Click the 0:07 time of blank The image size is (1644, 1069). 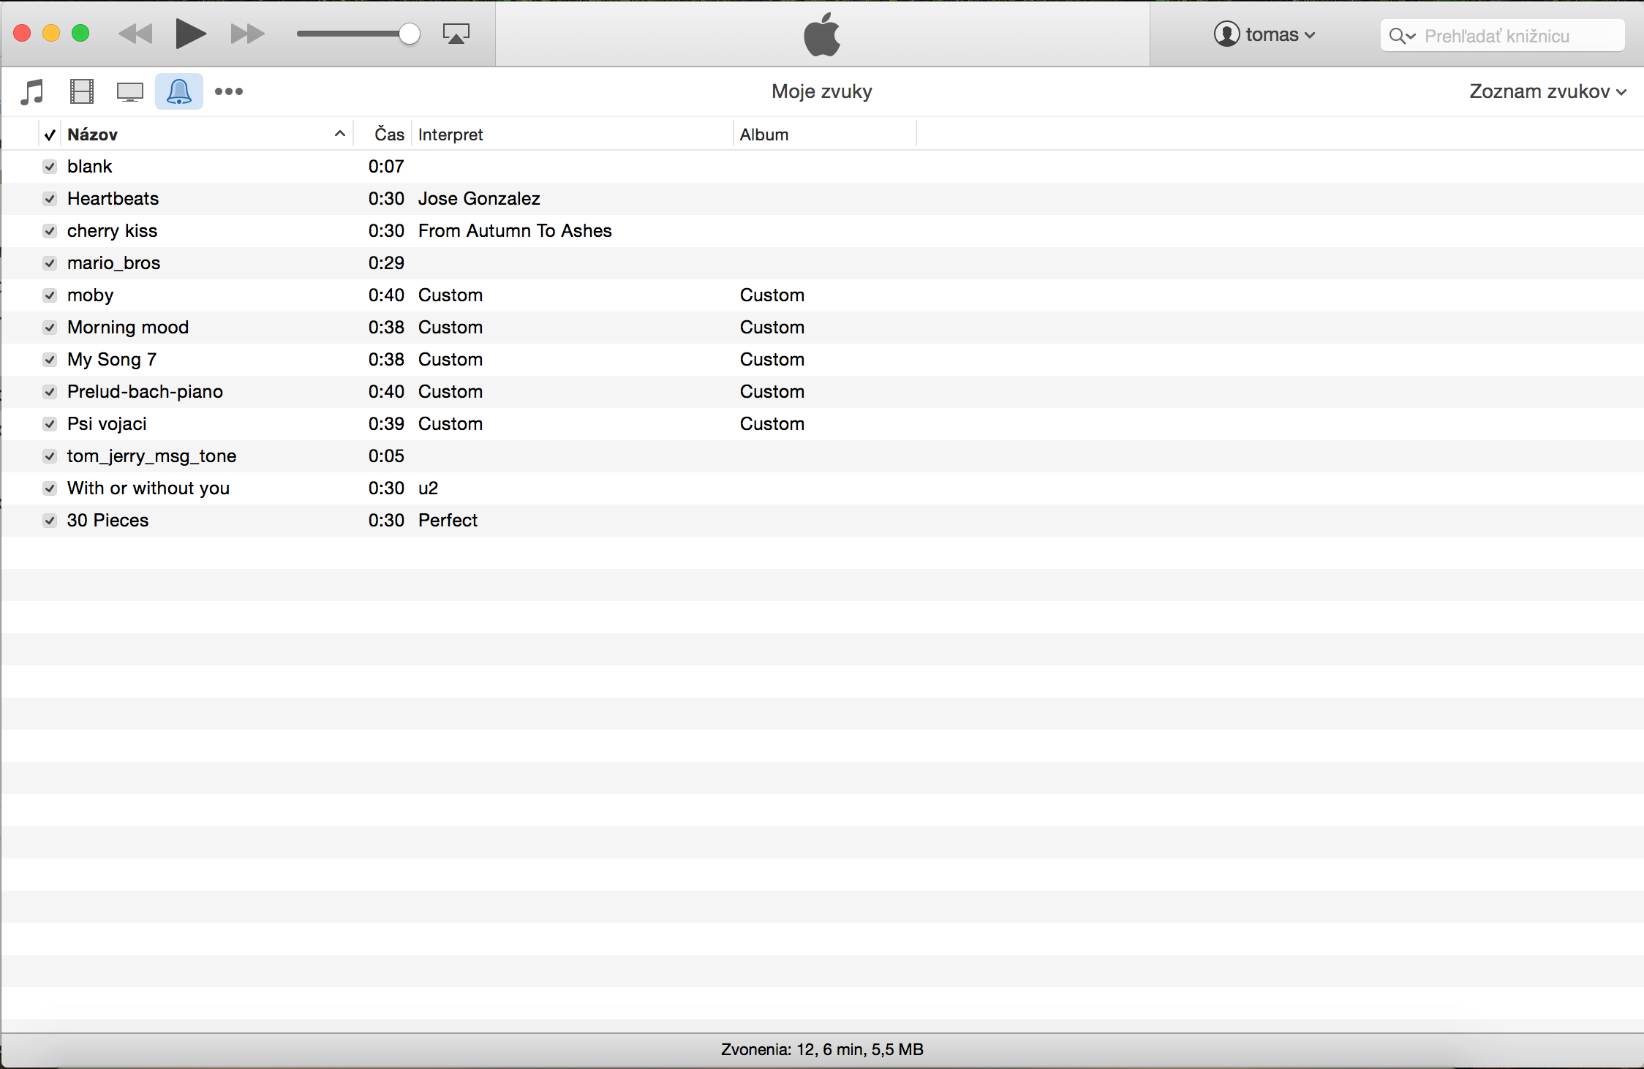(386, 167)
